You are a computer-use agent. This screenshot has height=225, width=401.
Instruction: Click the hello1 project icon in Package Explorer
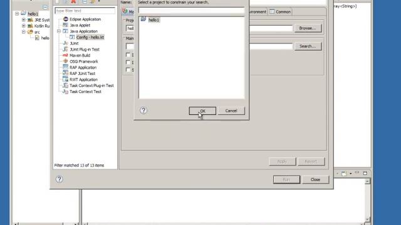[x=24, y=13]
